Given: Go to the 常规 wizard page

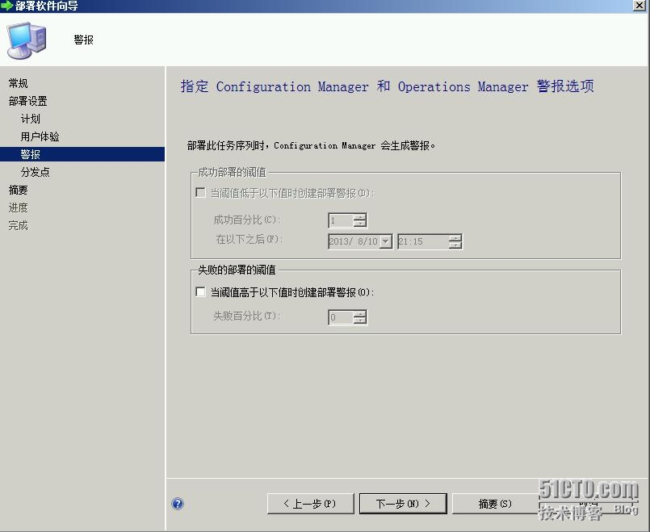Looking at the screenshot, I should pos(19,83).
